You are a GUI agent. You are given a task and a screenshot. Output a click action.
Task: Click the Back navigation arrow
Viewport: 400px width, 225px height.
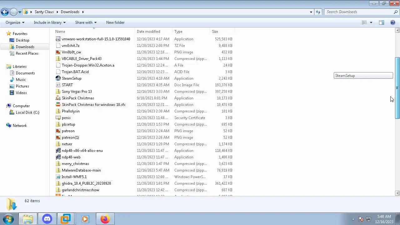(5, 12)
